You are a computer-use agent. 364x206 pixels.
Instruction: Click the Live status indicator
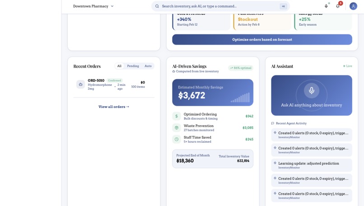348,66
